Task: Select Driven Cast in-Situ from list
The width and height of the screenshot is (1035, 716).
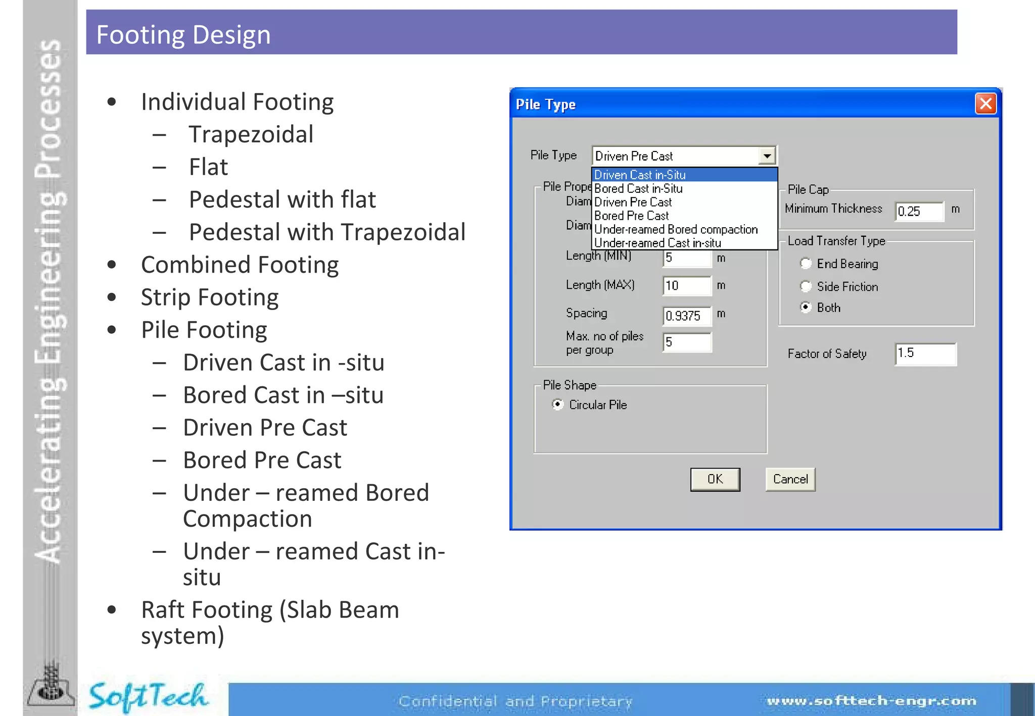Action: (x=640, y=175)
